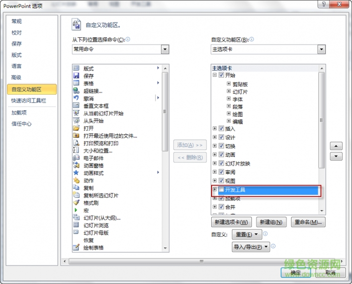Select the 复制 copy icon
This screenshot has height=284, width=352.
point(76,187)
